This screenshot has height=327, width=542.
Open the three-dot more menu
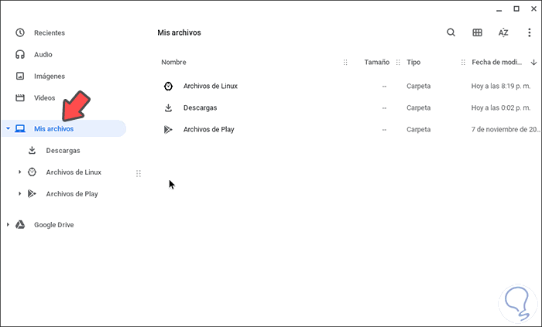pos(529,32)
